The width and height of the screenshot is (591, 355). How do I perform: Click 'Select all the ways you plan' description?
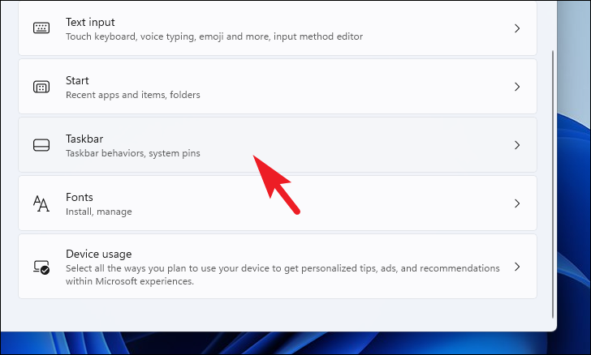283,275
